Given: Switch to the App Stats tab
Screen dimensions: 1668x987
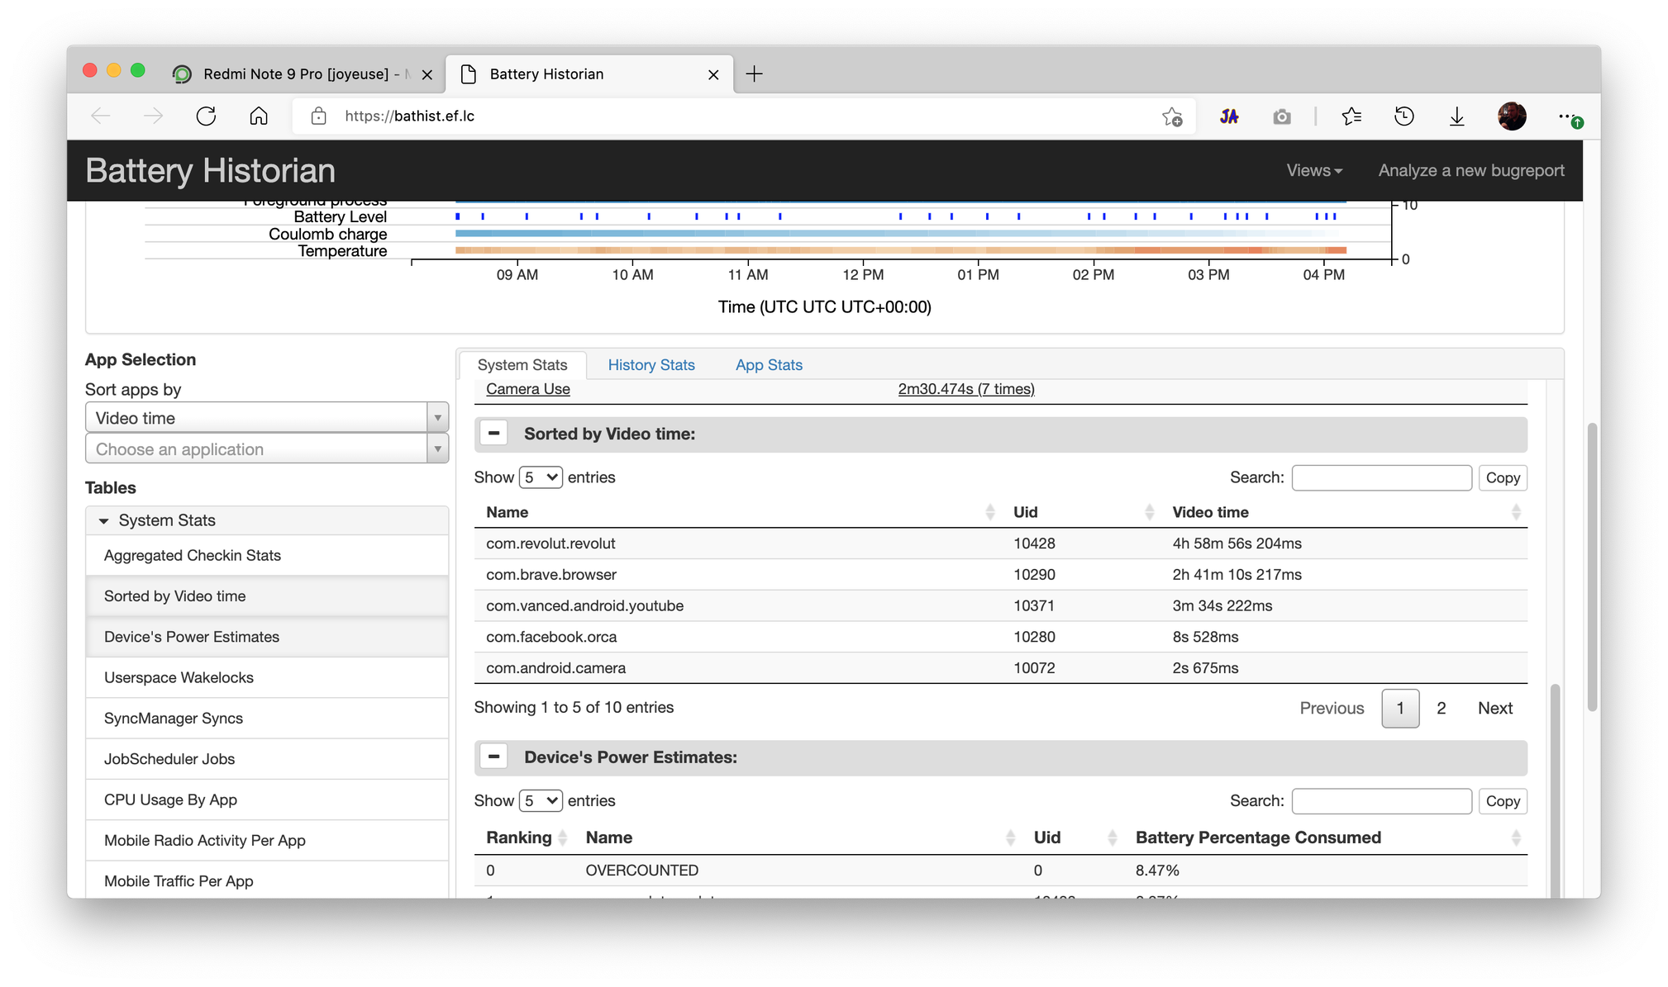Looking at the screenshot, I should click(769, 365).
